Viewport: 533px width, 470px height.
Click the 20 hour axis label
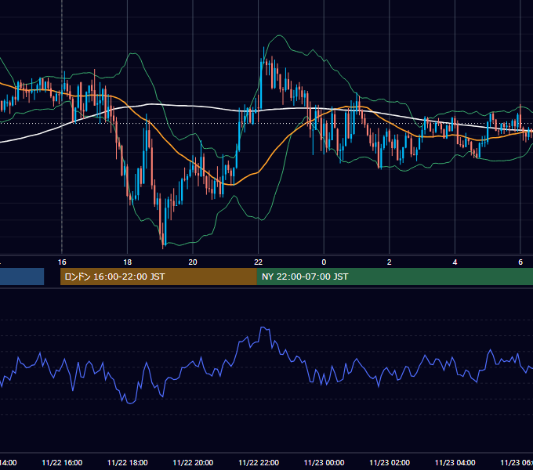(x=193, y=262)
